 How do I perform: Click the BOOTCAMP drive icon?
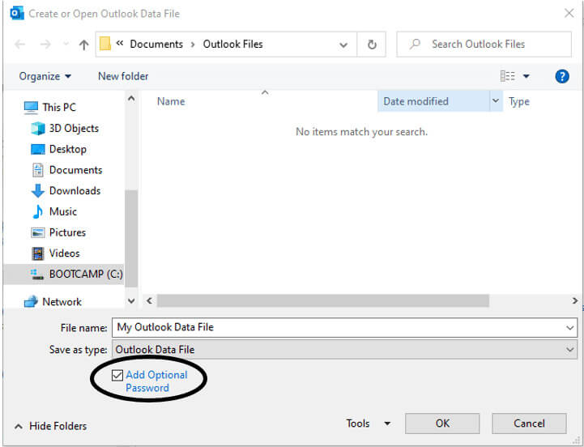tap(37, 275)
